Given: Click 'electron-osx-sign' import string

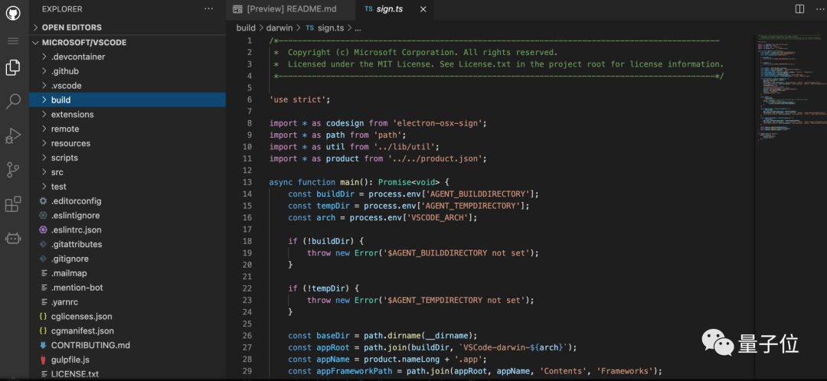Looking at the screenshot, I should click(x=438, y=122).
